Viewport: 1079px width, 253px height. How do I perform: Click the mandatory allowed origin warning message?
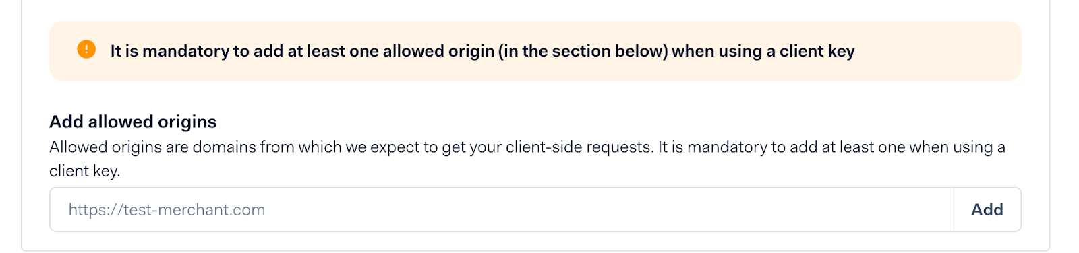[482, 51]
